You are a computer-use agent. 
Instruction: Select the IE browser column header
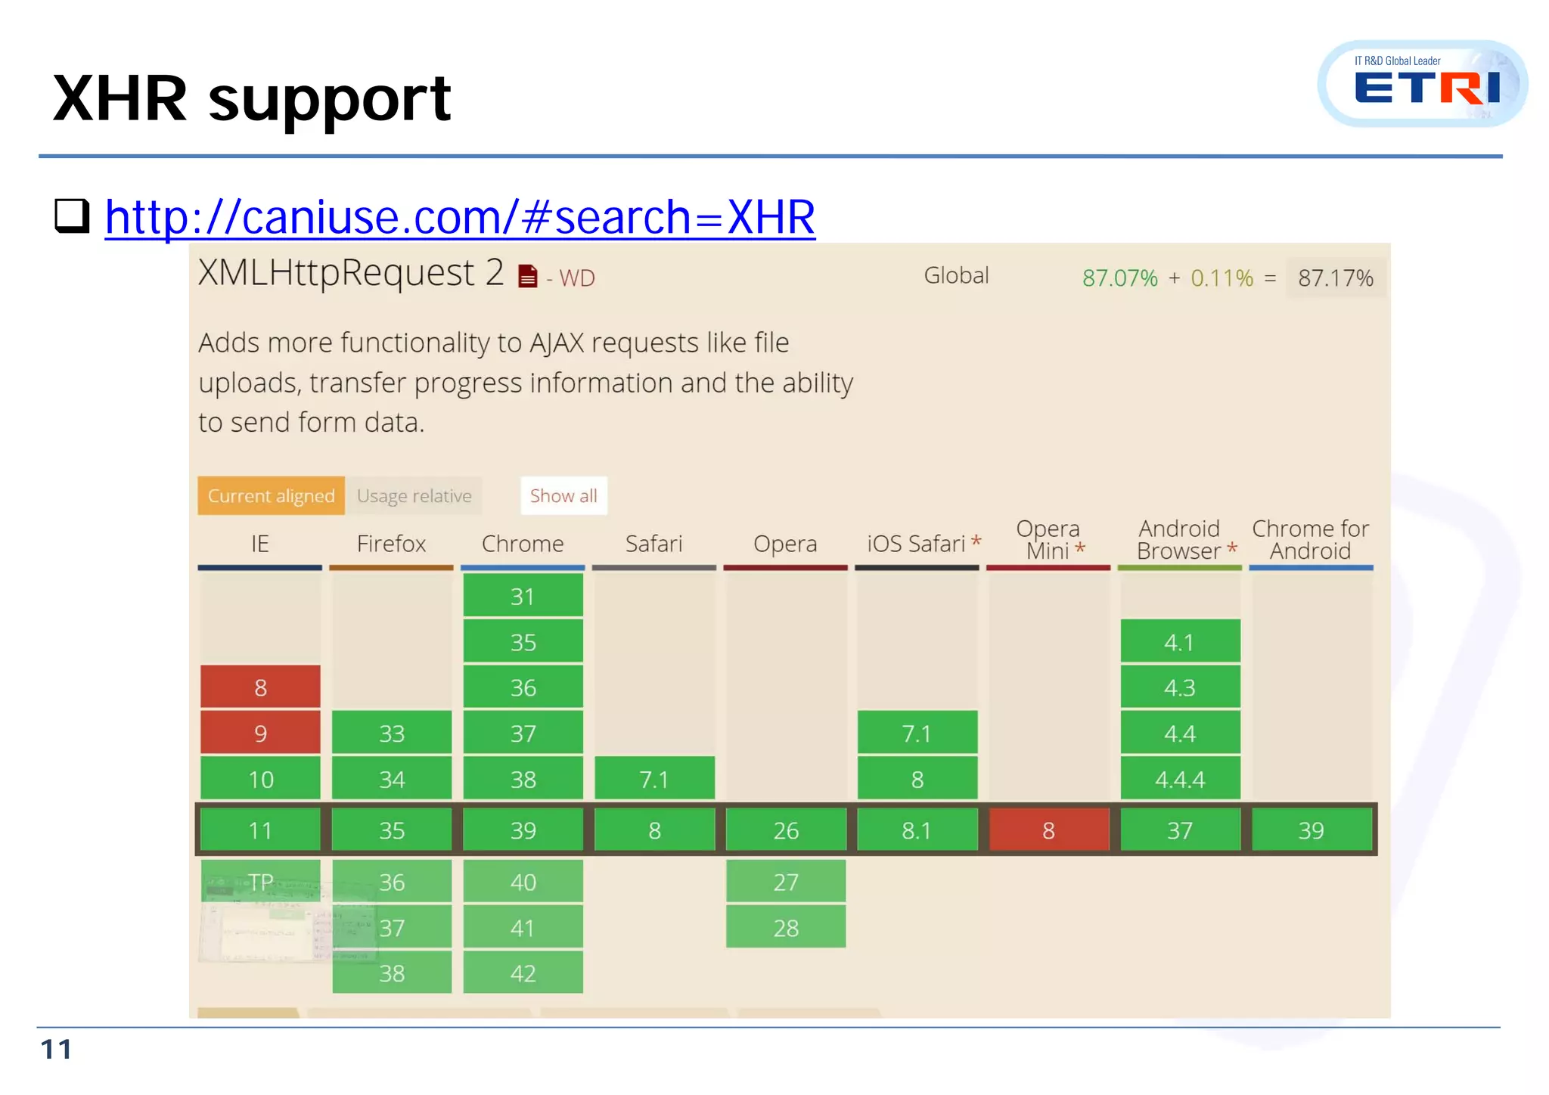[260, 544]
